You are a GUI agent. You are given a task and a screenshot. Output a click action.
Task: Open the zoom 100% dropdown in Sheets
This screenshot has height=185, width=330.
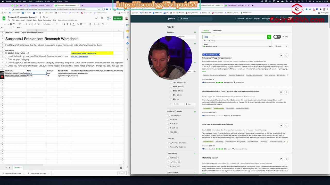20,24
